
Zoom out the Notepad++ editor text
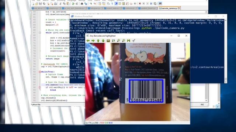pos(94,4)
